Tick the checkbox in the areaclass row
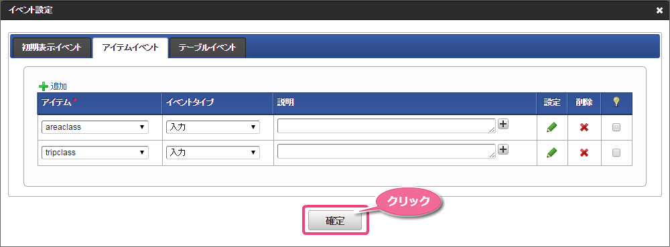 tap(616, 127)
